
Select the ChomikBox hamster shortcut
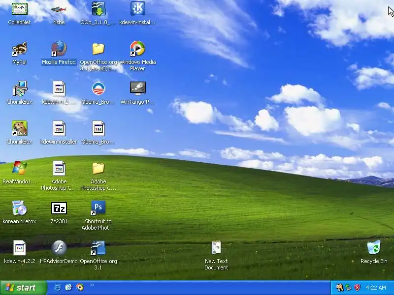[x=19, y=128]
